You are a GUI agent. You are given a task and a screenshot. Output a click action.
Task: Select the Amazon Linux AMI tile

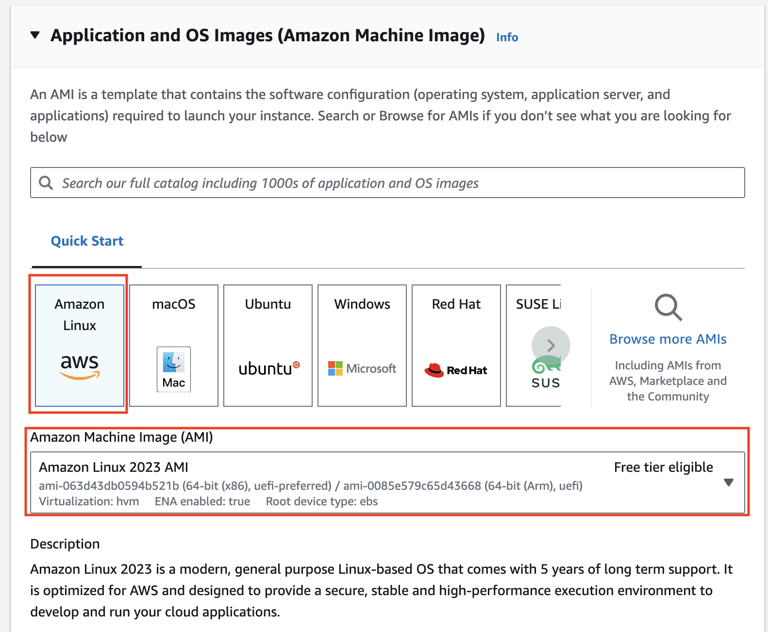(x=80, y=345)
